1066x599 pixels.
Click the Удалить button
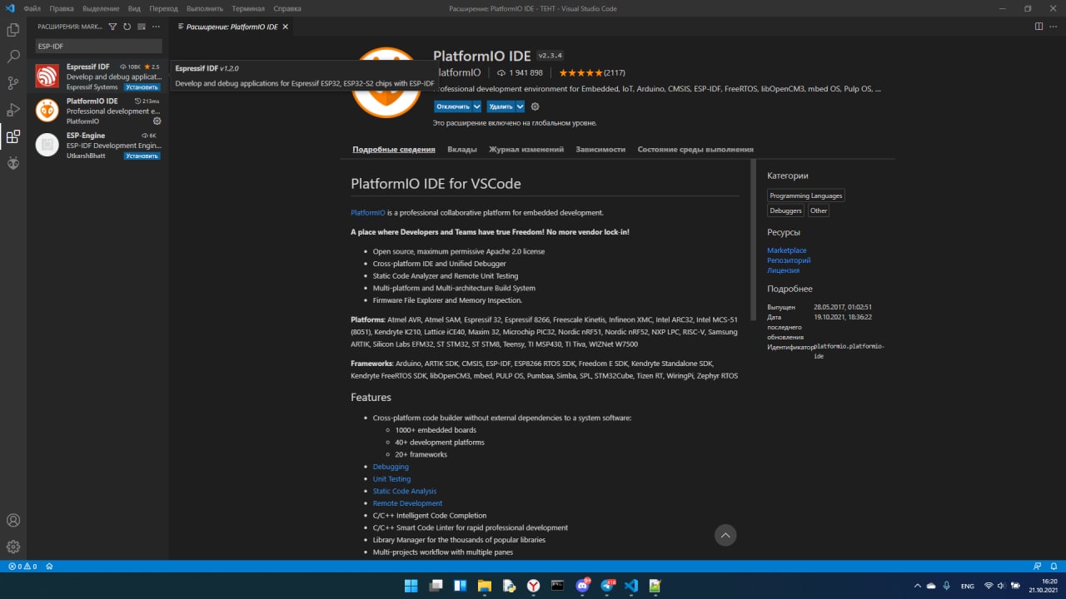tap(501, 106)
